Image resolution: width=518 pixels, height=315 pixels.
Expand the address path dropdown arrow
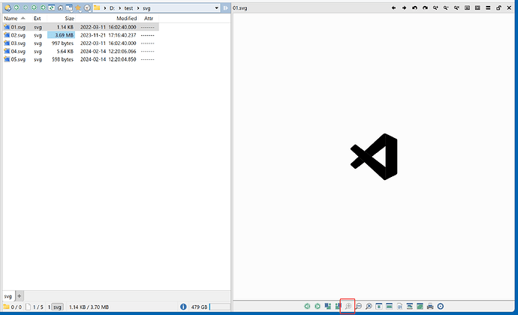pos(217,8)
